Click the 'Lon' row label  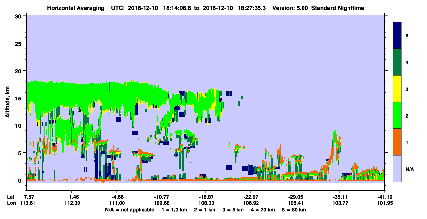point(11,203)
